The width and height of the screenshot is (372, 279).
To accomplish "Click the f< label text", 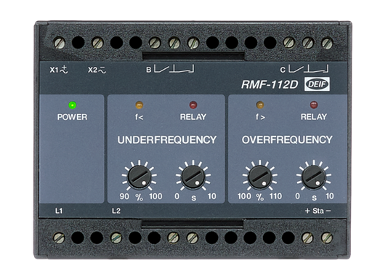I will coord(139,117).
